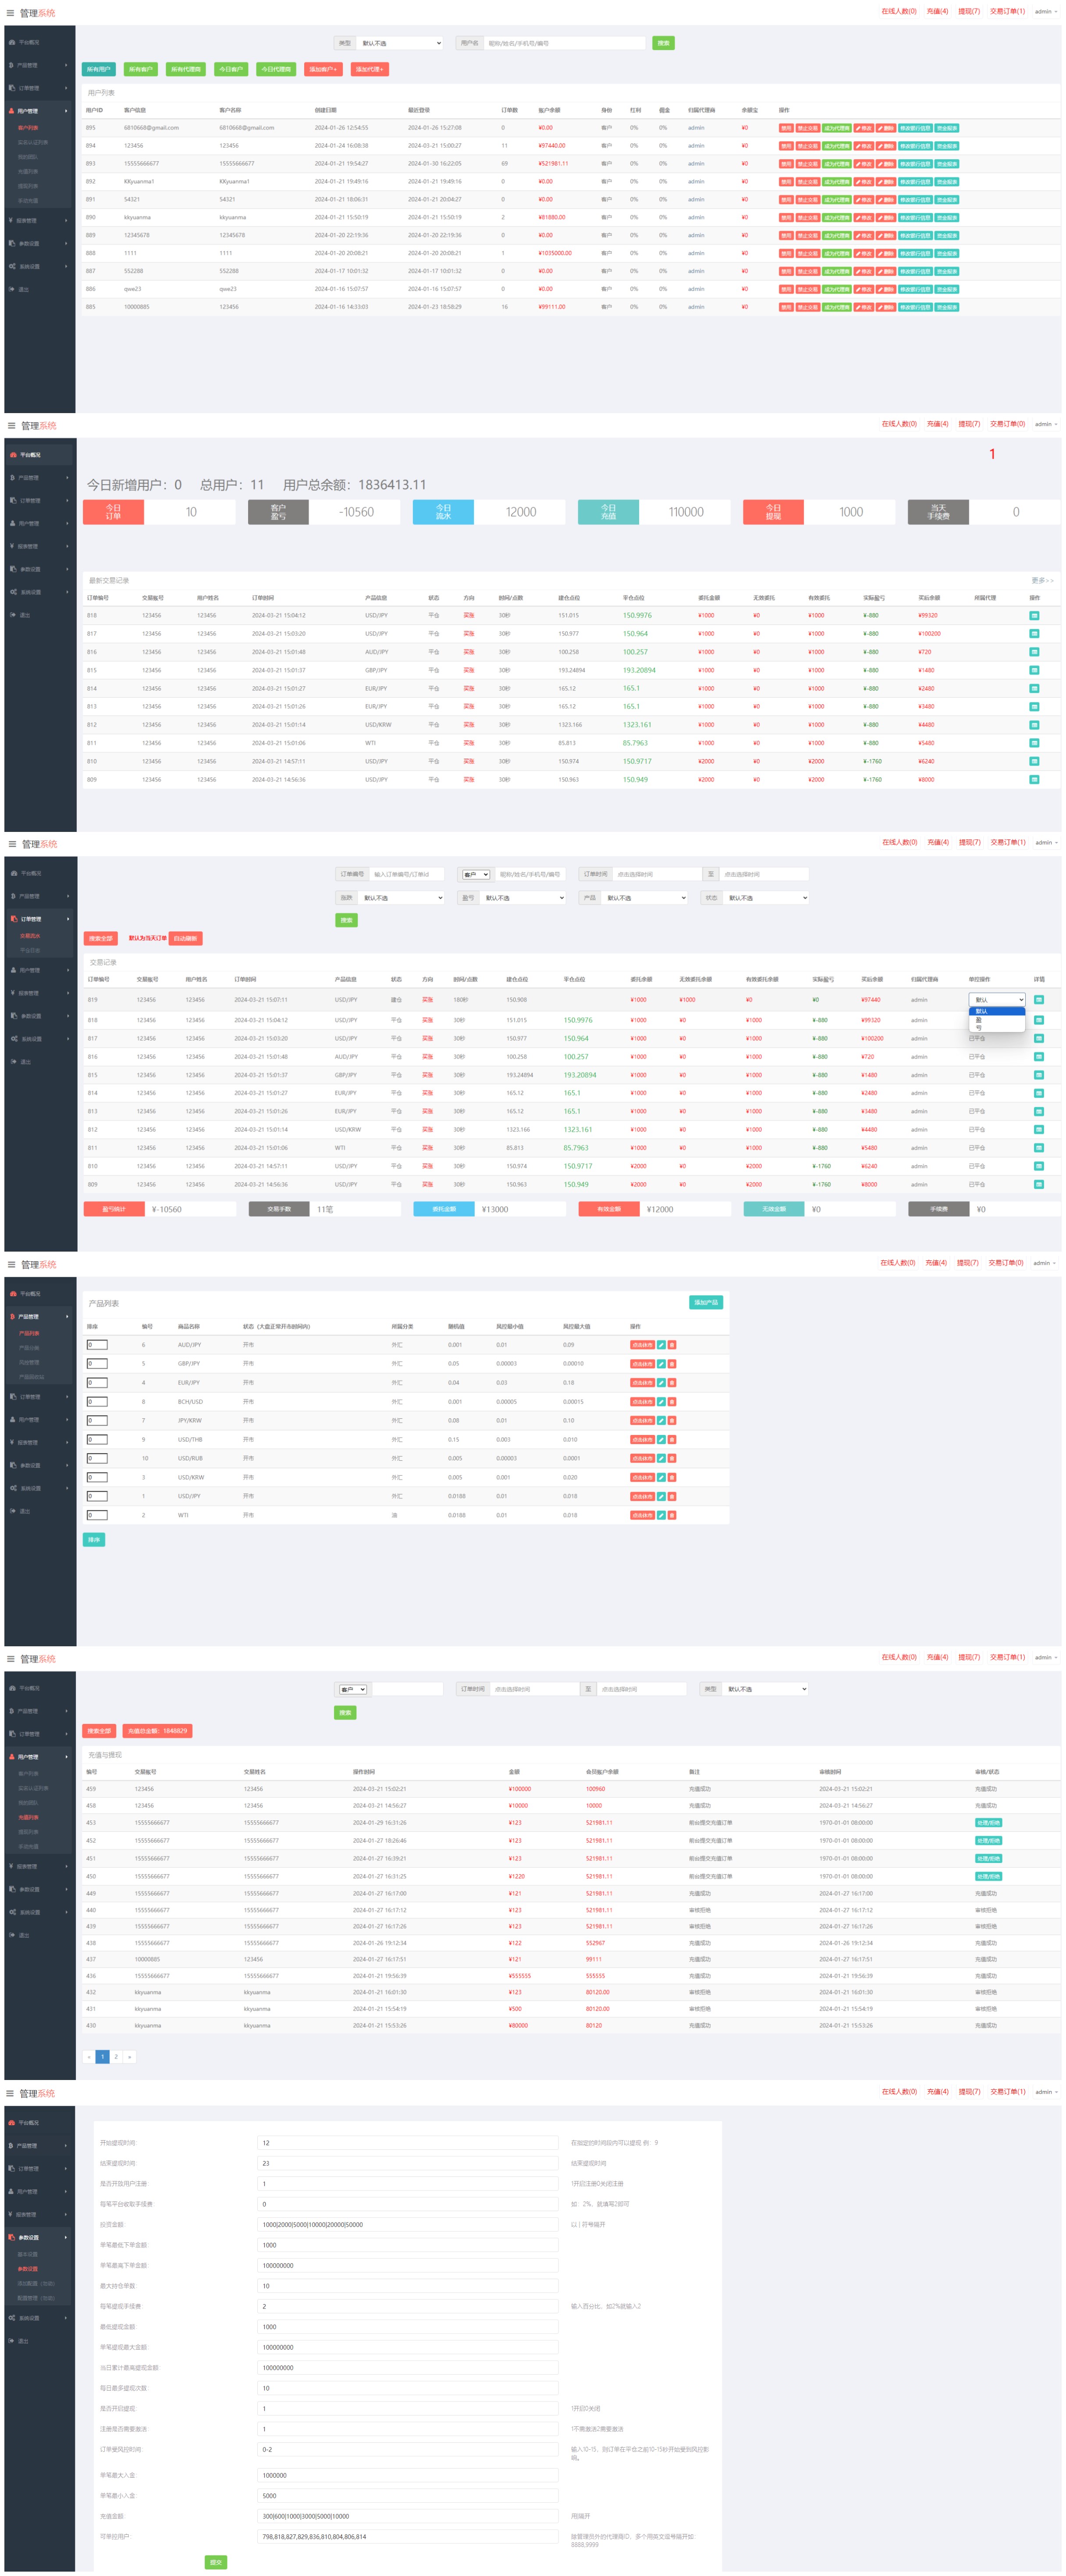Click edit pencil icon for USD/JPY product
Screen dimensions: 1066x2576
(x=661, y=1497)
